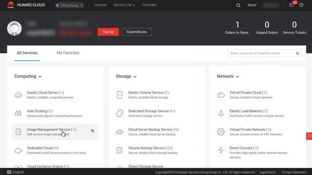Open Dedicated Cloud service
The width and height of the screenshot is (312, 175).
pos(42,148)
